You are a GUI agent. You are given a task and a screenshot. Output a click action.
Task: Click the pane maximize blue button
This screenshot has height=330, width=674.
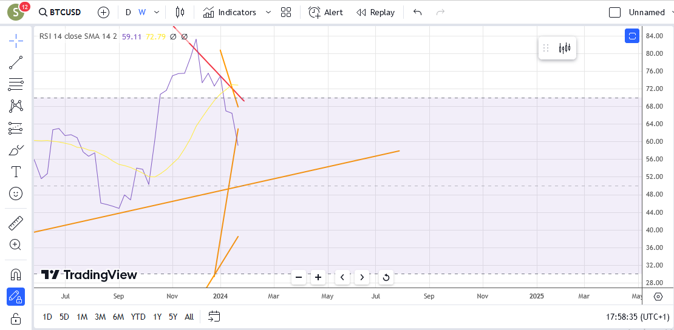(x=632, y=36)
